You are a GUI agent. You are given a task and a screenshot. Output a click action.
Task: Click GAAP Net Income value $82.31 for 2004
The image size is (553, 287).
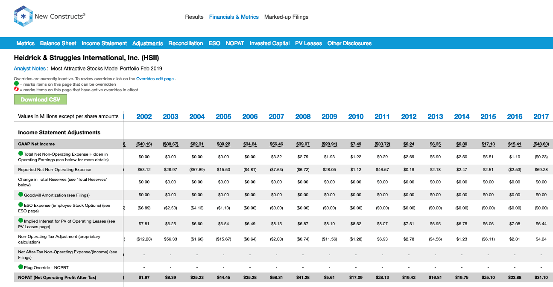point(197,144)
